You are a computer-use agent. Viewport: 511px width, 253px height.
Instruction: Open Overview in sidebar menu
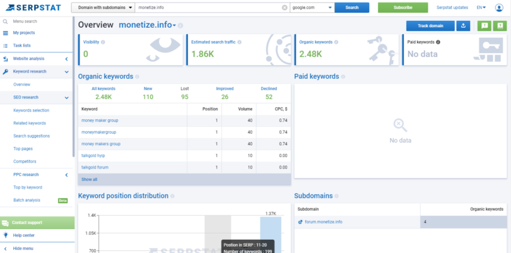(x=22, y=85)
